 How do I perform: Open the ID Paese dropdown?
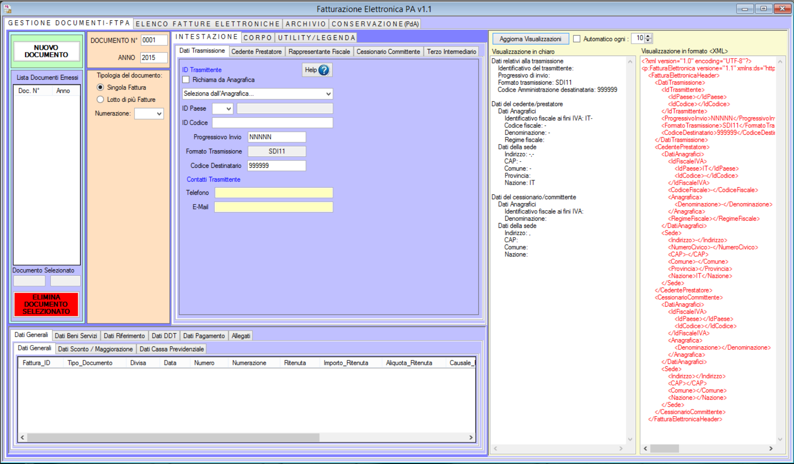click(x=223, y=108)
